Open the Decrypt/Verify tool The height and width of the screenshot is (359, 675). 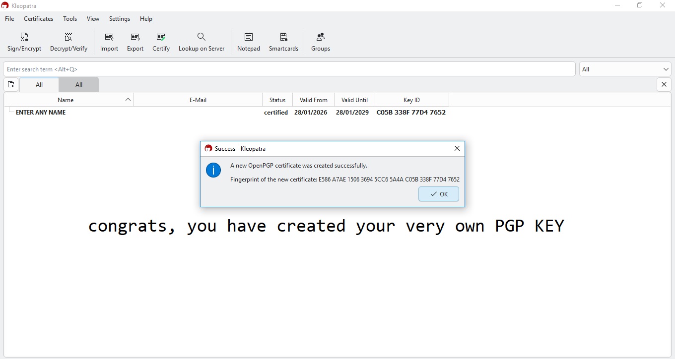[68, 42]
